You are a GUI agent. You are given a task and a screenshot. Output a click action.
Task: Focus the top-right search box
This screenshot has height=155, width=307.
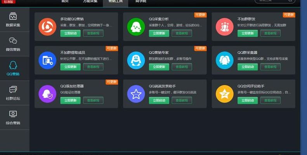click(275, 1)
